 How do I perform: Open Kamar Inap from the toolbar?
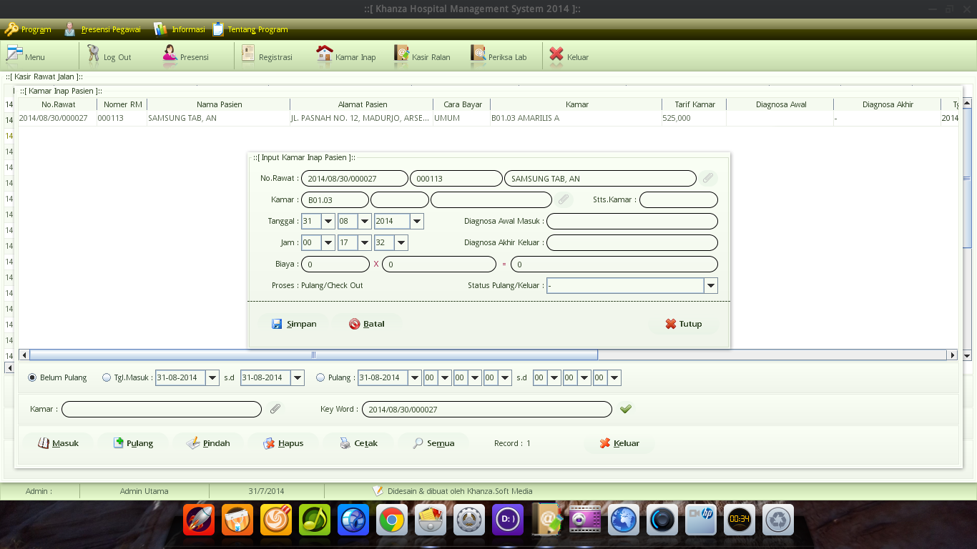[x=346, y=55]
